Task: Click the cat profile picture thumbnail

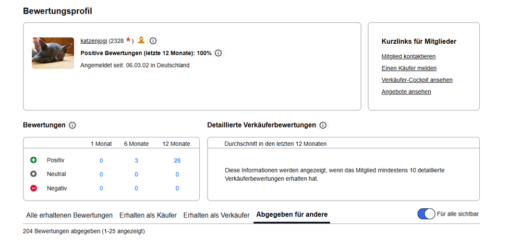Action: coord(53,53)
